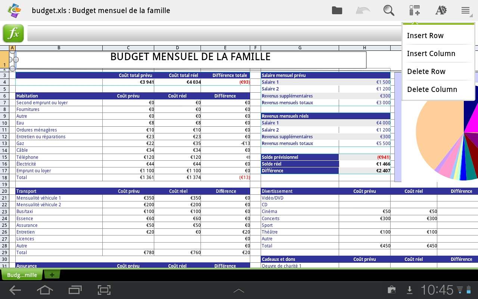Select the Ordures ménagères cell
Image resolution: width=478 pixels, height=299 pixels.
pos(59,130)
